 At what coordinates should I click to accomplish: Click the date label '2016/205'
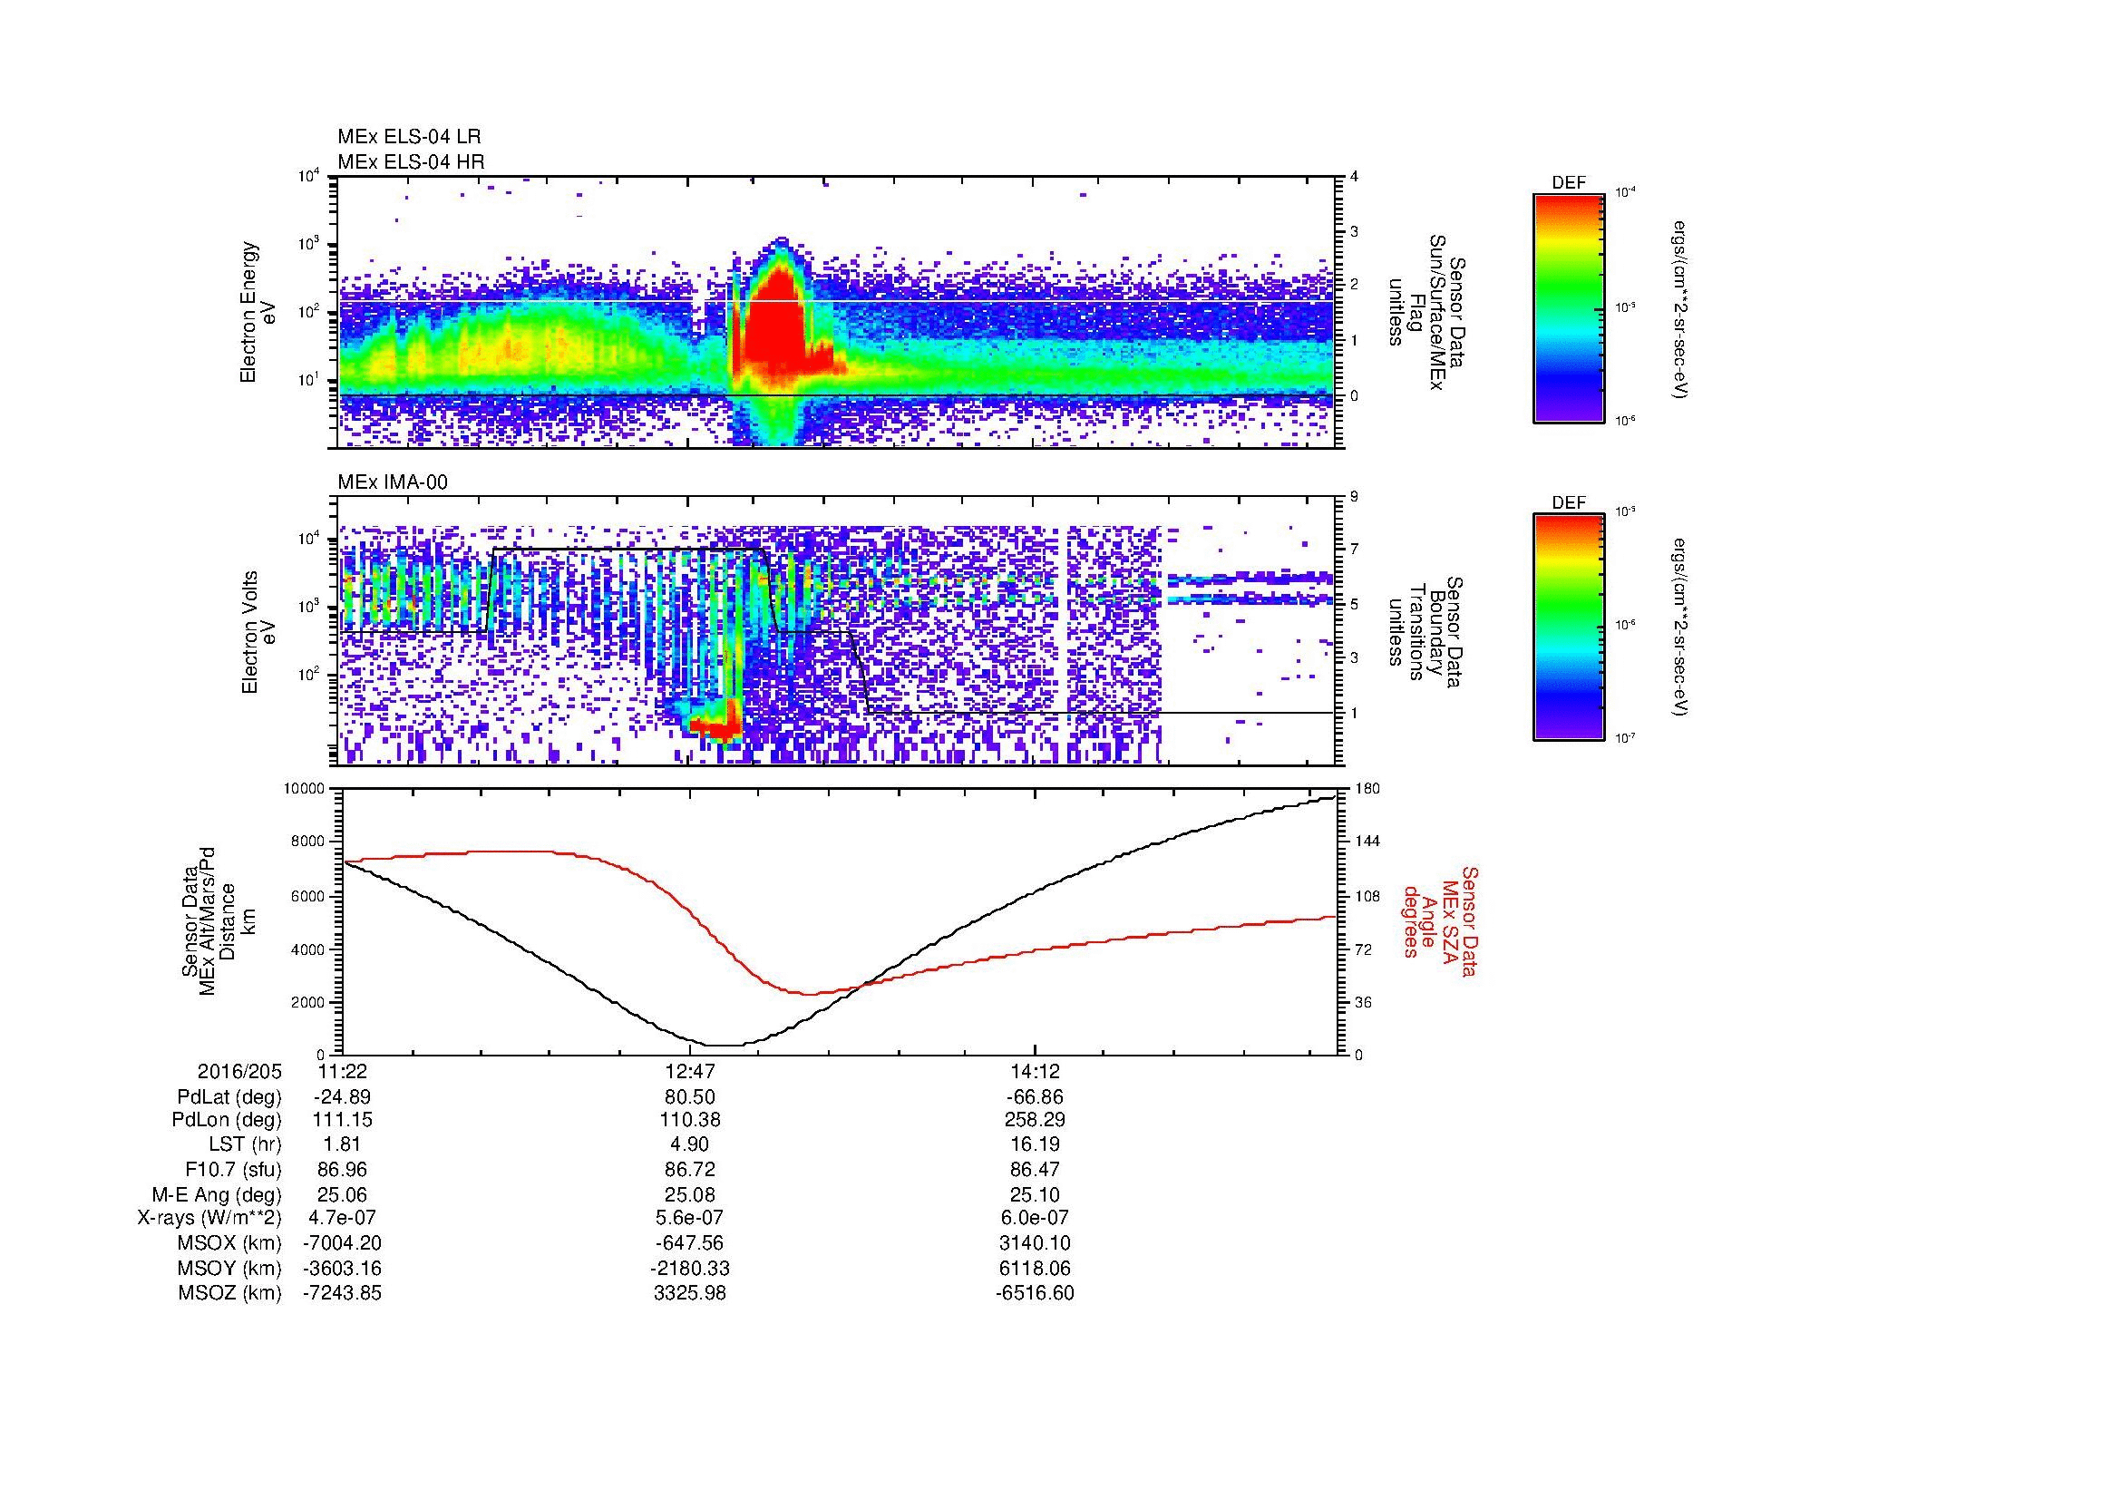(x=239, y=1071)
